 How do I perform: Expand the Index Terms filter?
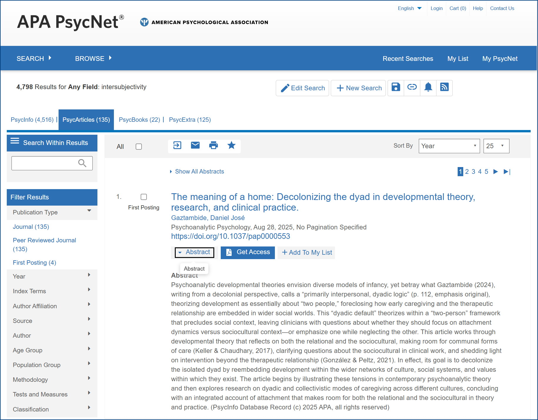tap(52, 291)
